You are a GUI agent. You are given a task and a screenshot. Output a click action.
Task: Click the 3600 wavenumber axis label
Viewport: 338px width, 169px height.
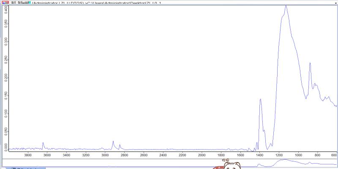47,155
